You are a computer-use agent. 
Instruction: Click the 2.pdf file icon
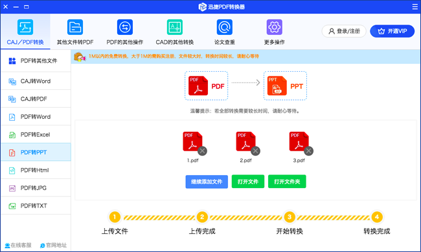(245, 142)
